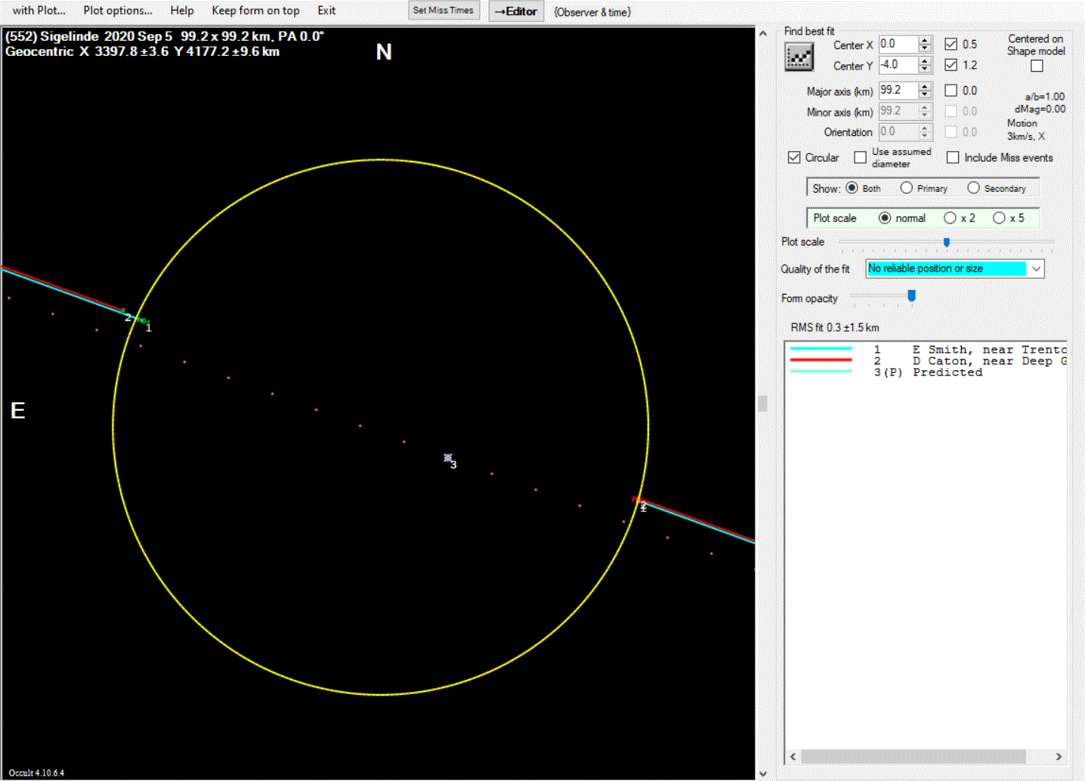Select x 5 plot scale
This screenshot has width=1085, height=781.
(999, 218)
